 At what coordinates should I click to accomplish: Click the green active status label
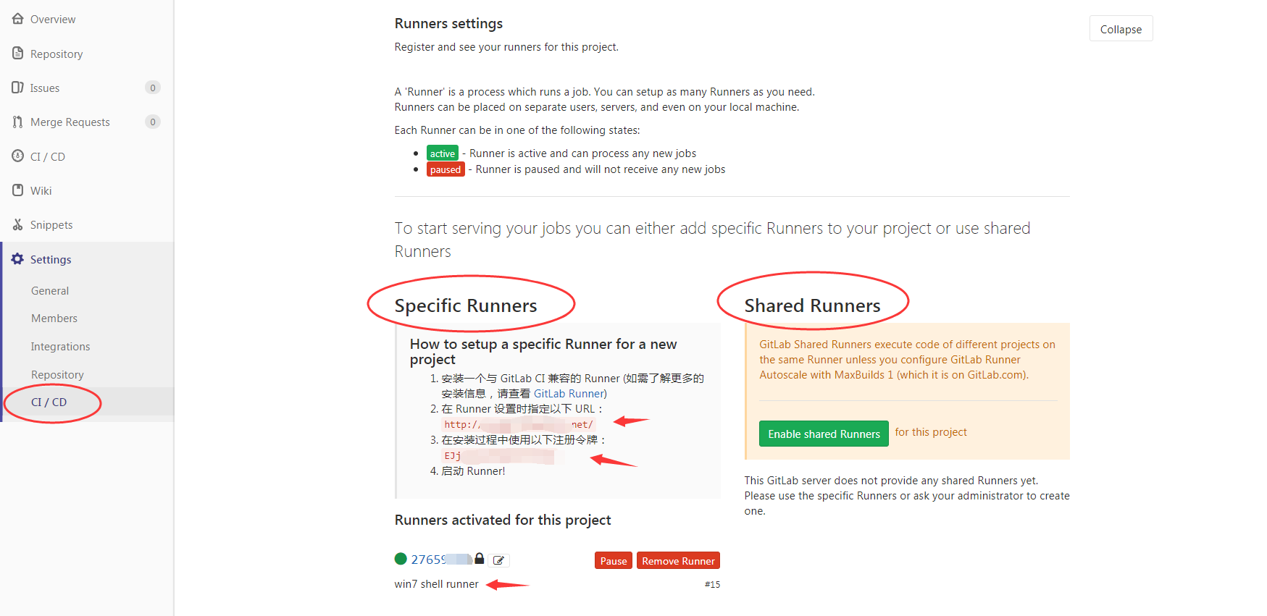click(x=443, y=153)
